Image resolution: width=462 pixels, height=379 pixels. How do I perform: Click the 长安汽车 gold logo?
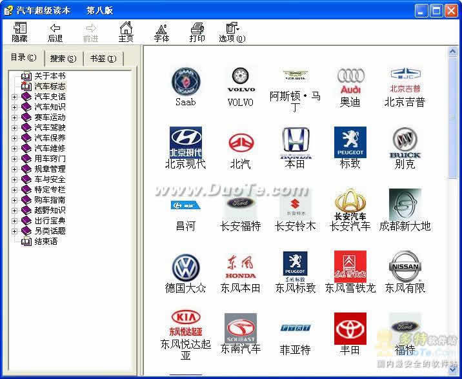[x=350, y=204]
